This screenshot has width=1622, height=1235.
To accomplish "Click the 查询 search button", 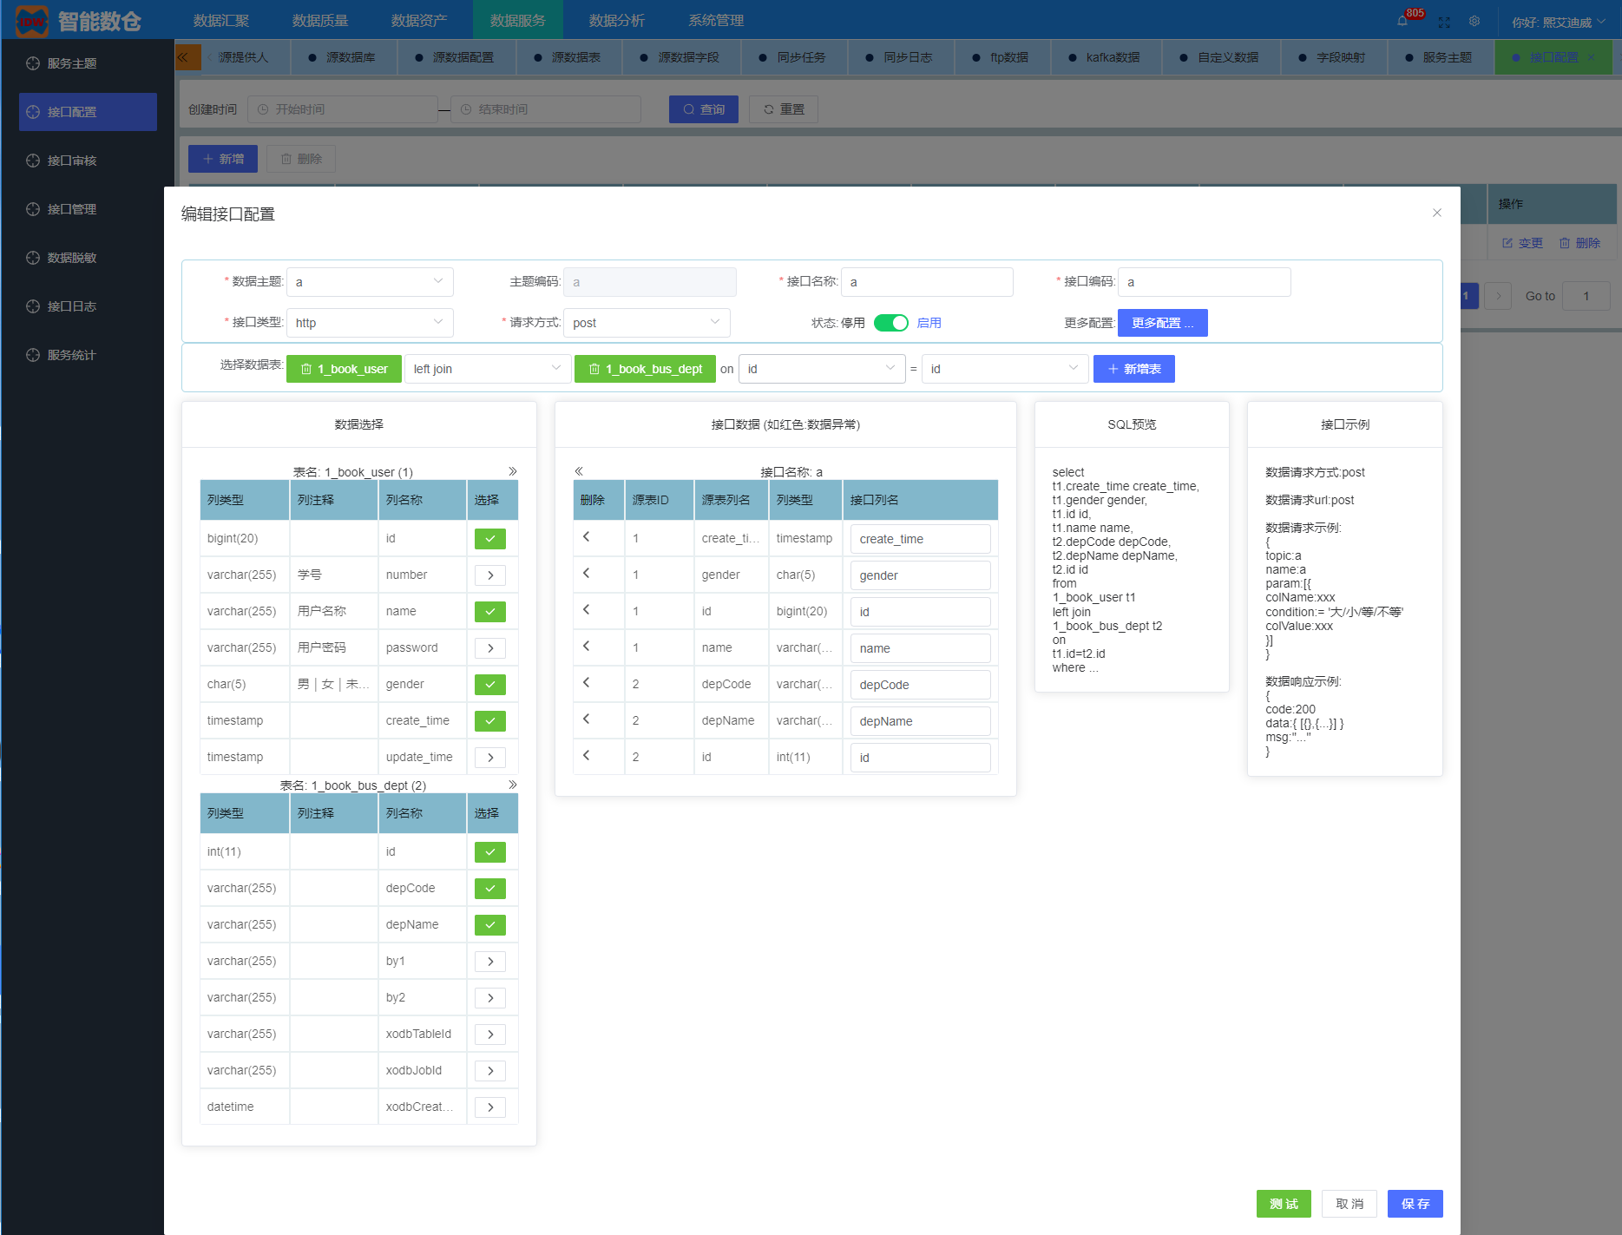I will tap(704, 109).
